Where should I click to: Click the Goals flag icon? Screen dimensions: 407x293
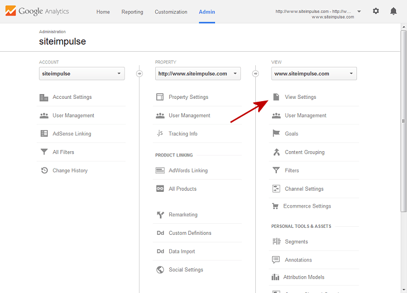pos(276,133)
